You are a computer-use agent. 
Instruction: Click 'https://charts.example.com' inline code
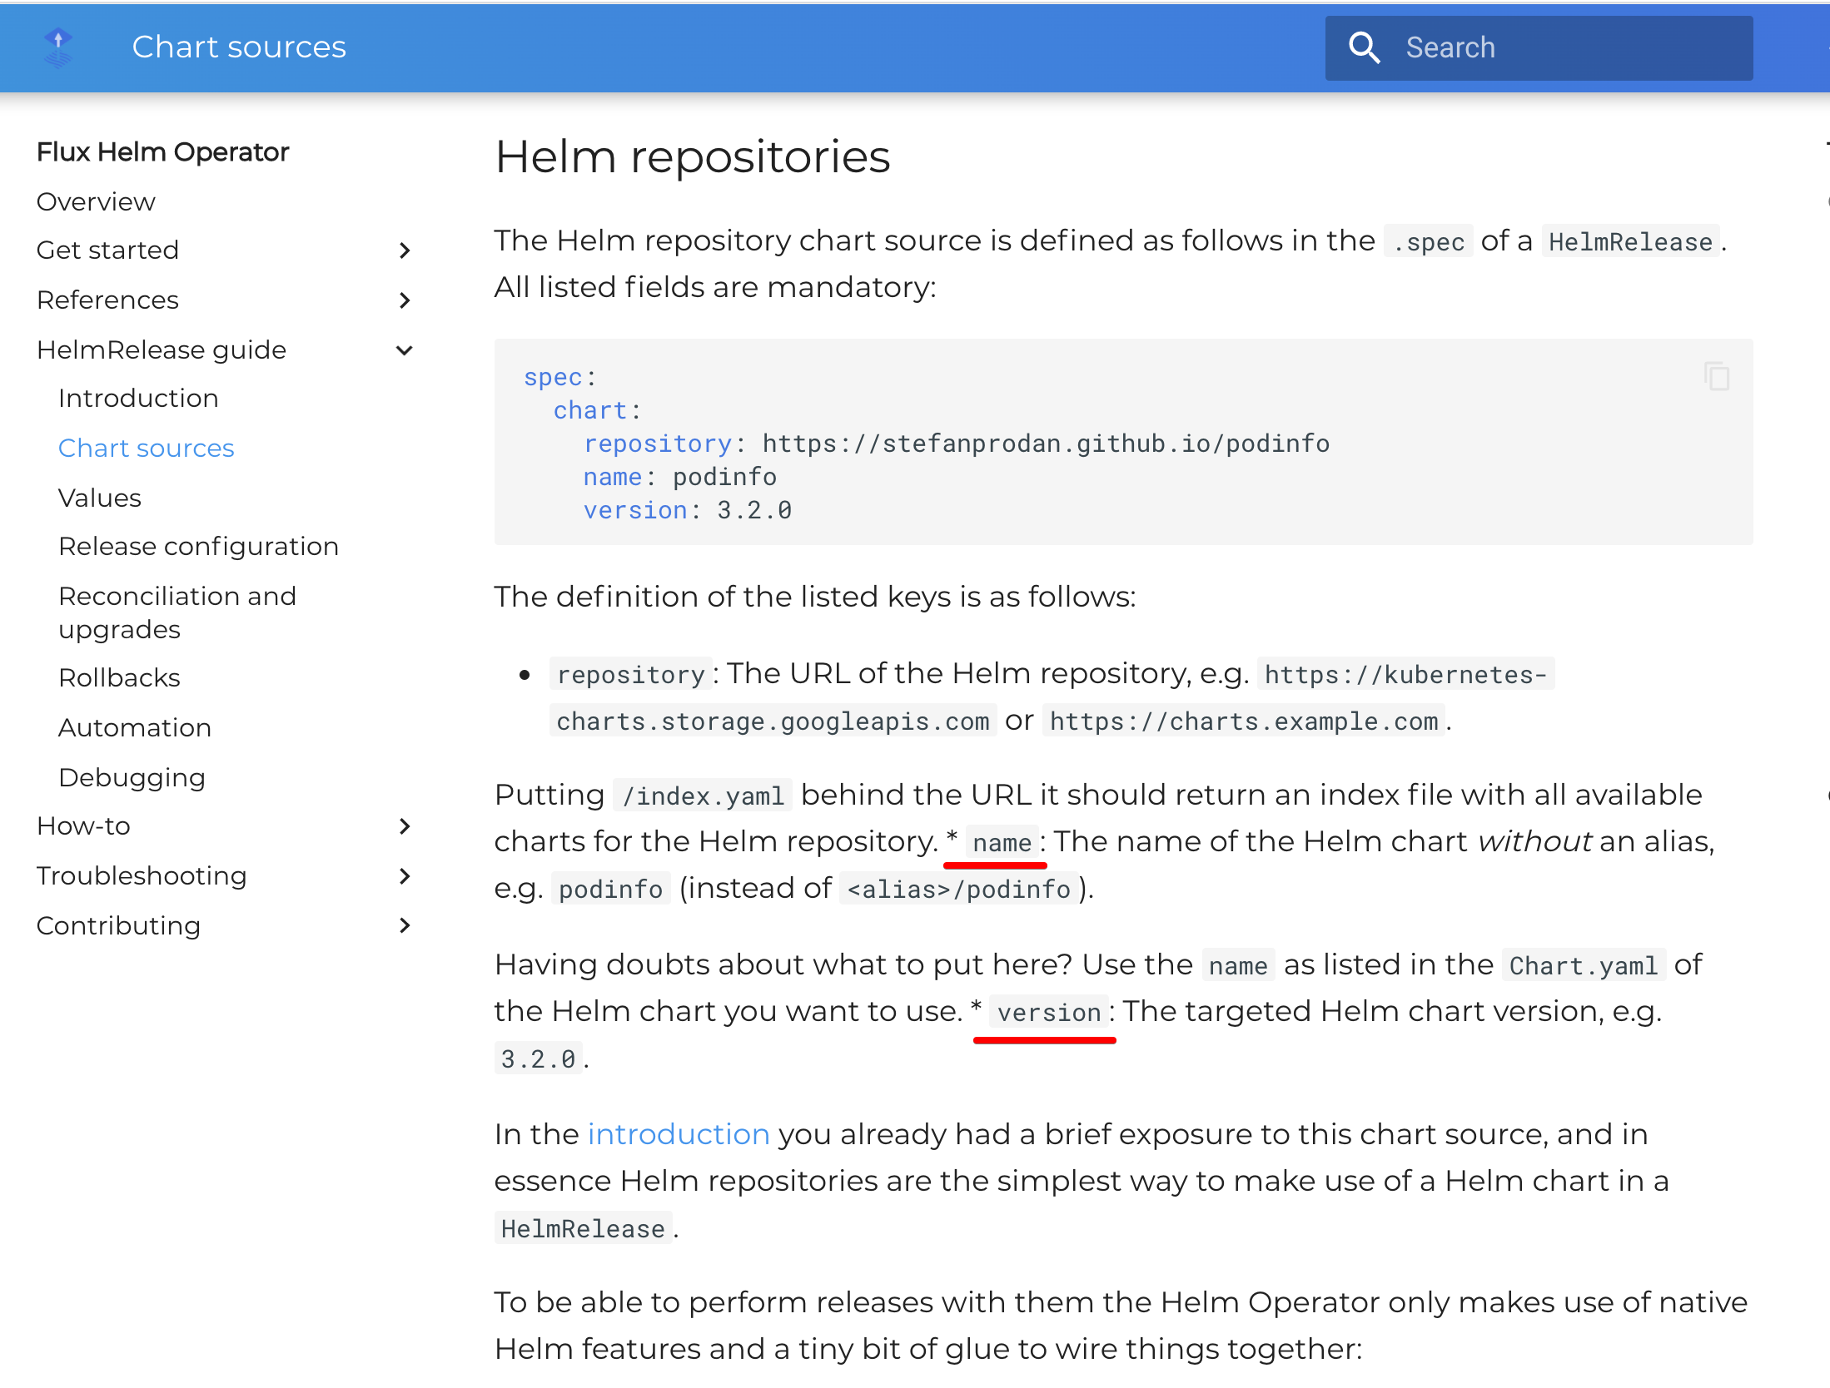click(x=1244, y=721)
